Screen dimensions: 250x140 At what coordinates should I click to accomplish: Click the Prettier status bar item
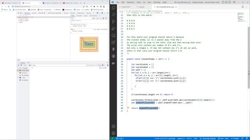coord(235,138)
